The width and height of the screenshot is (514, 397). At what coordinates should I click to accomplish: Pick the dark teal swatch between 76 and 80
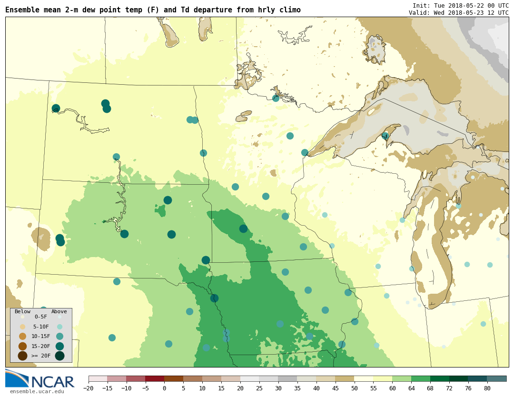[478, 379]
